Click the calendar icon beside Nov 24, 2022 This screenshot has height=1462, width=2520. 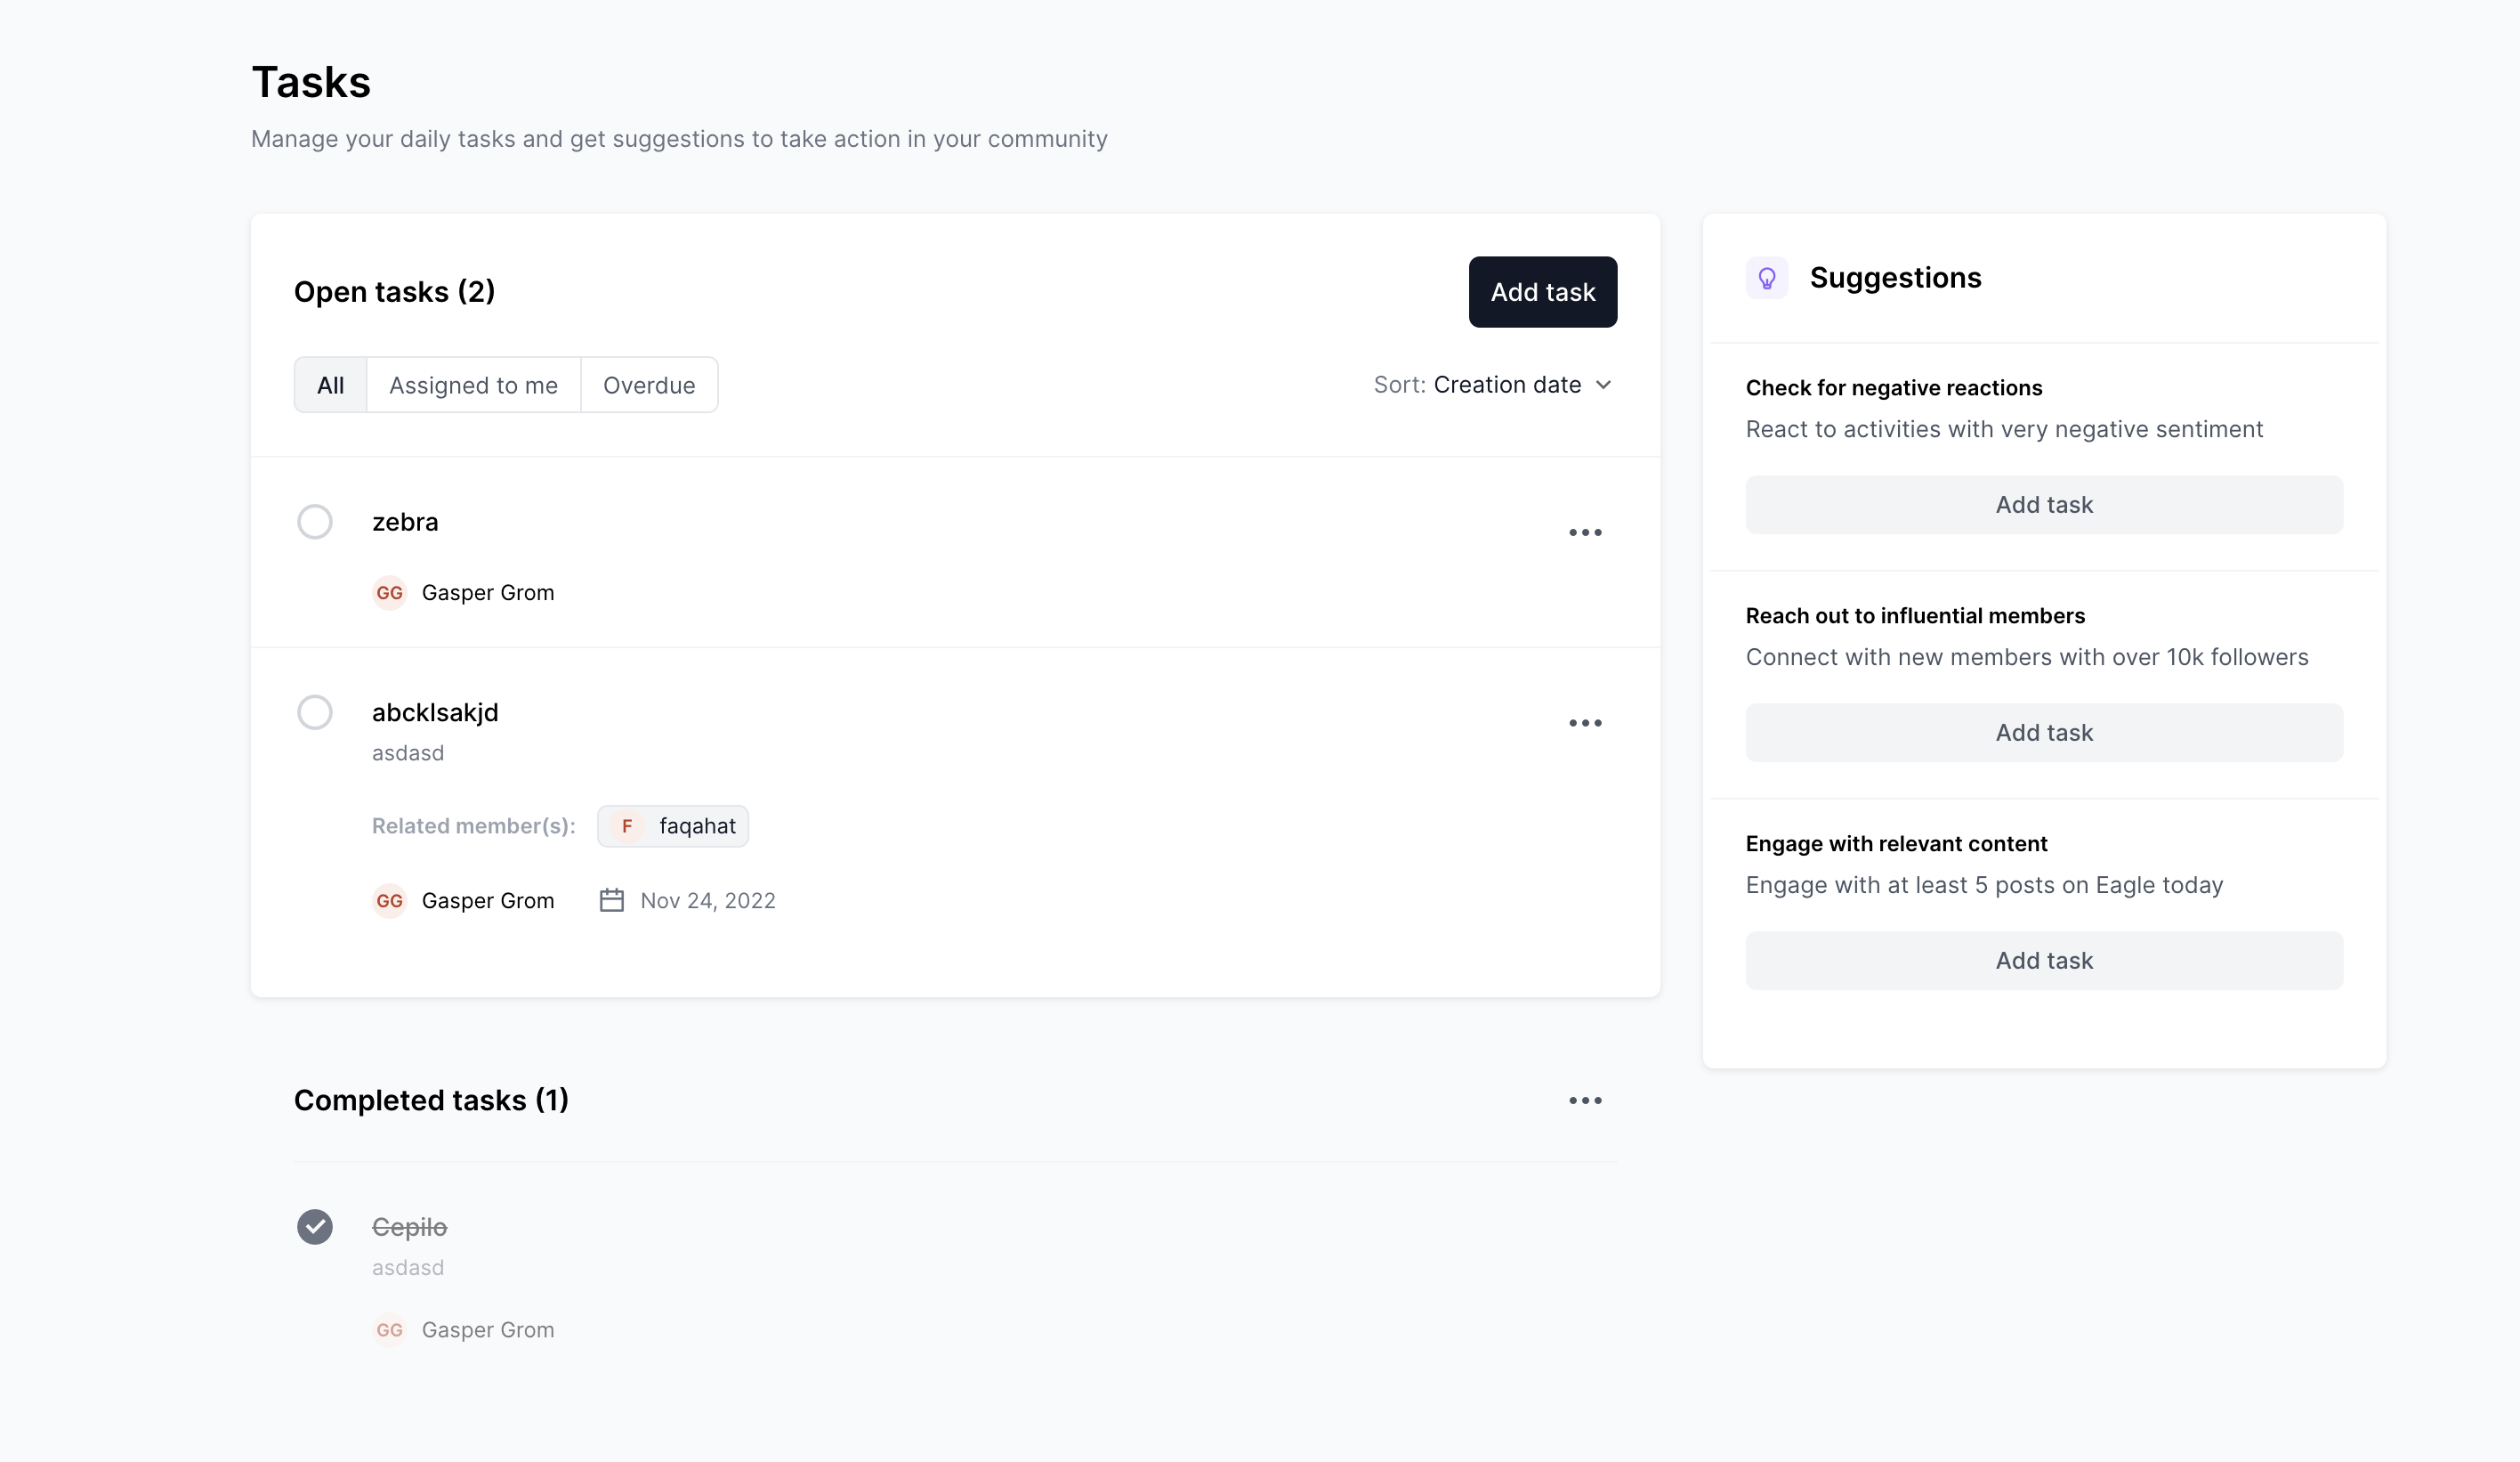coord(611,899)
